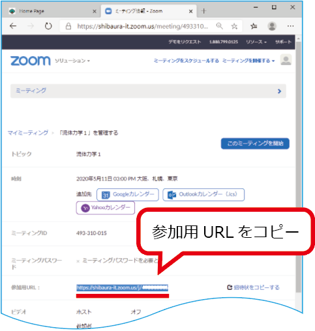Open the サポート link
Screen dimensions: 315x331
(283, 42)
